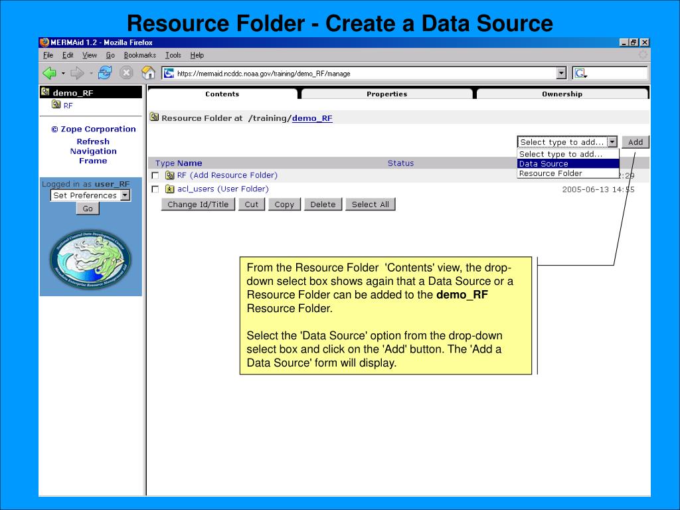
Task: Check the box beside RF resource folder
Action: (155, 176)
